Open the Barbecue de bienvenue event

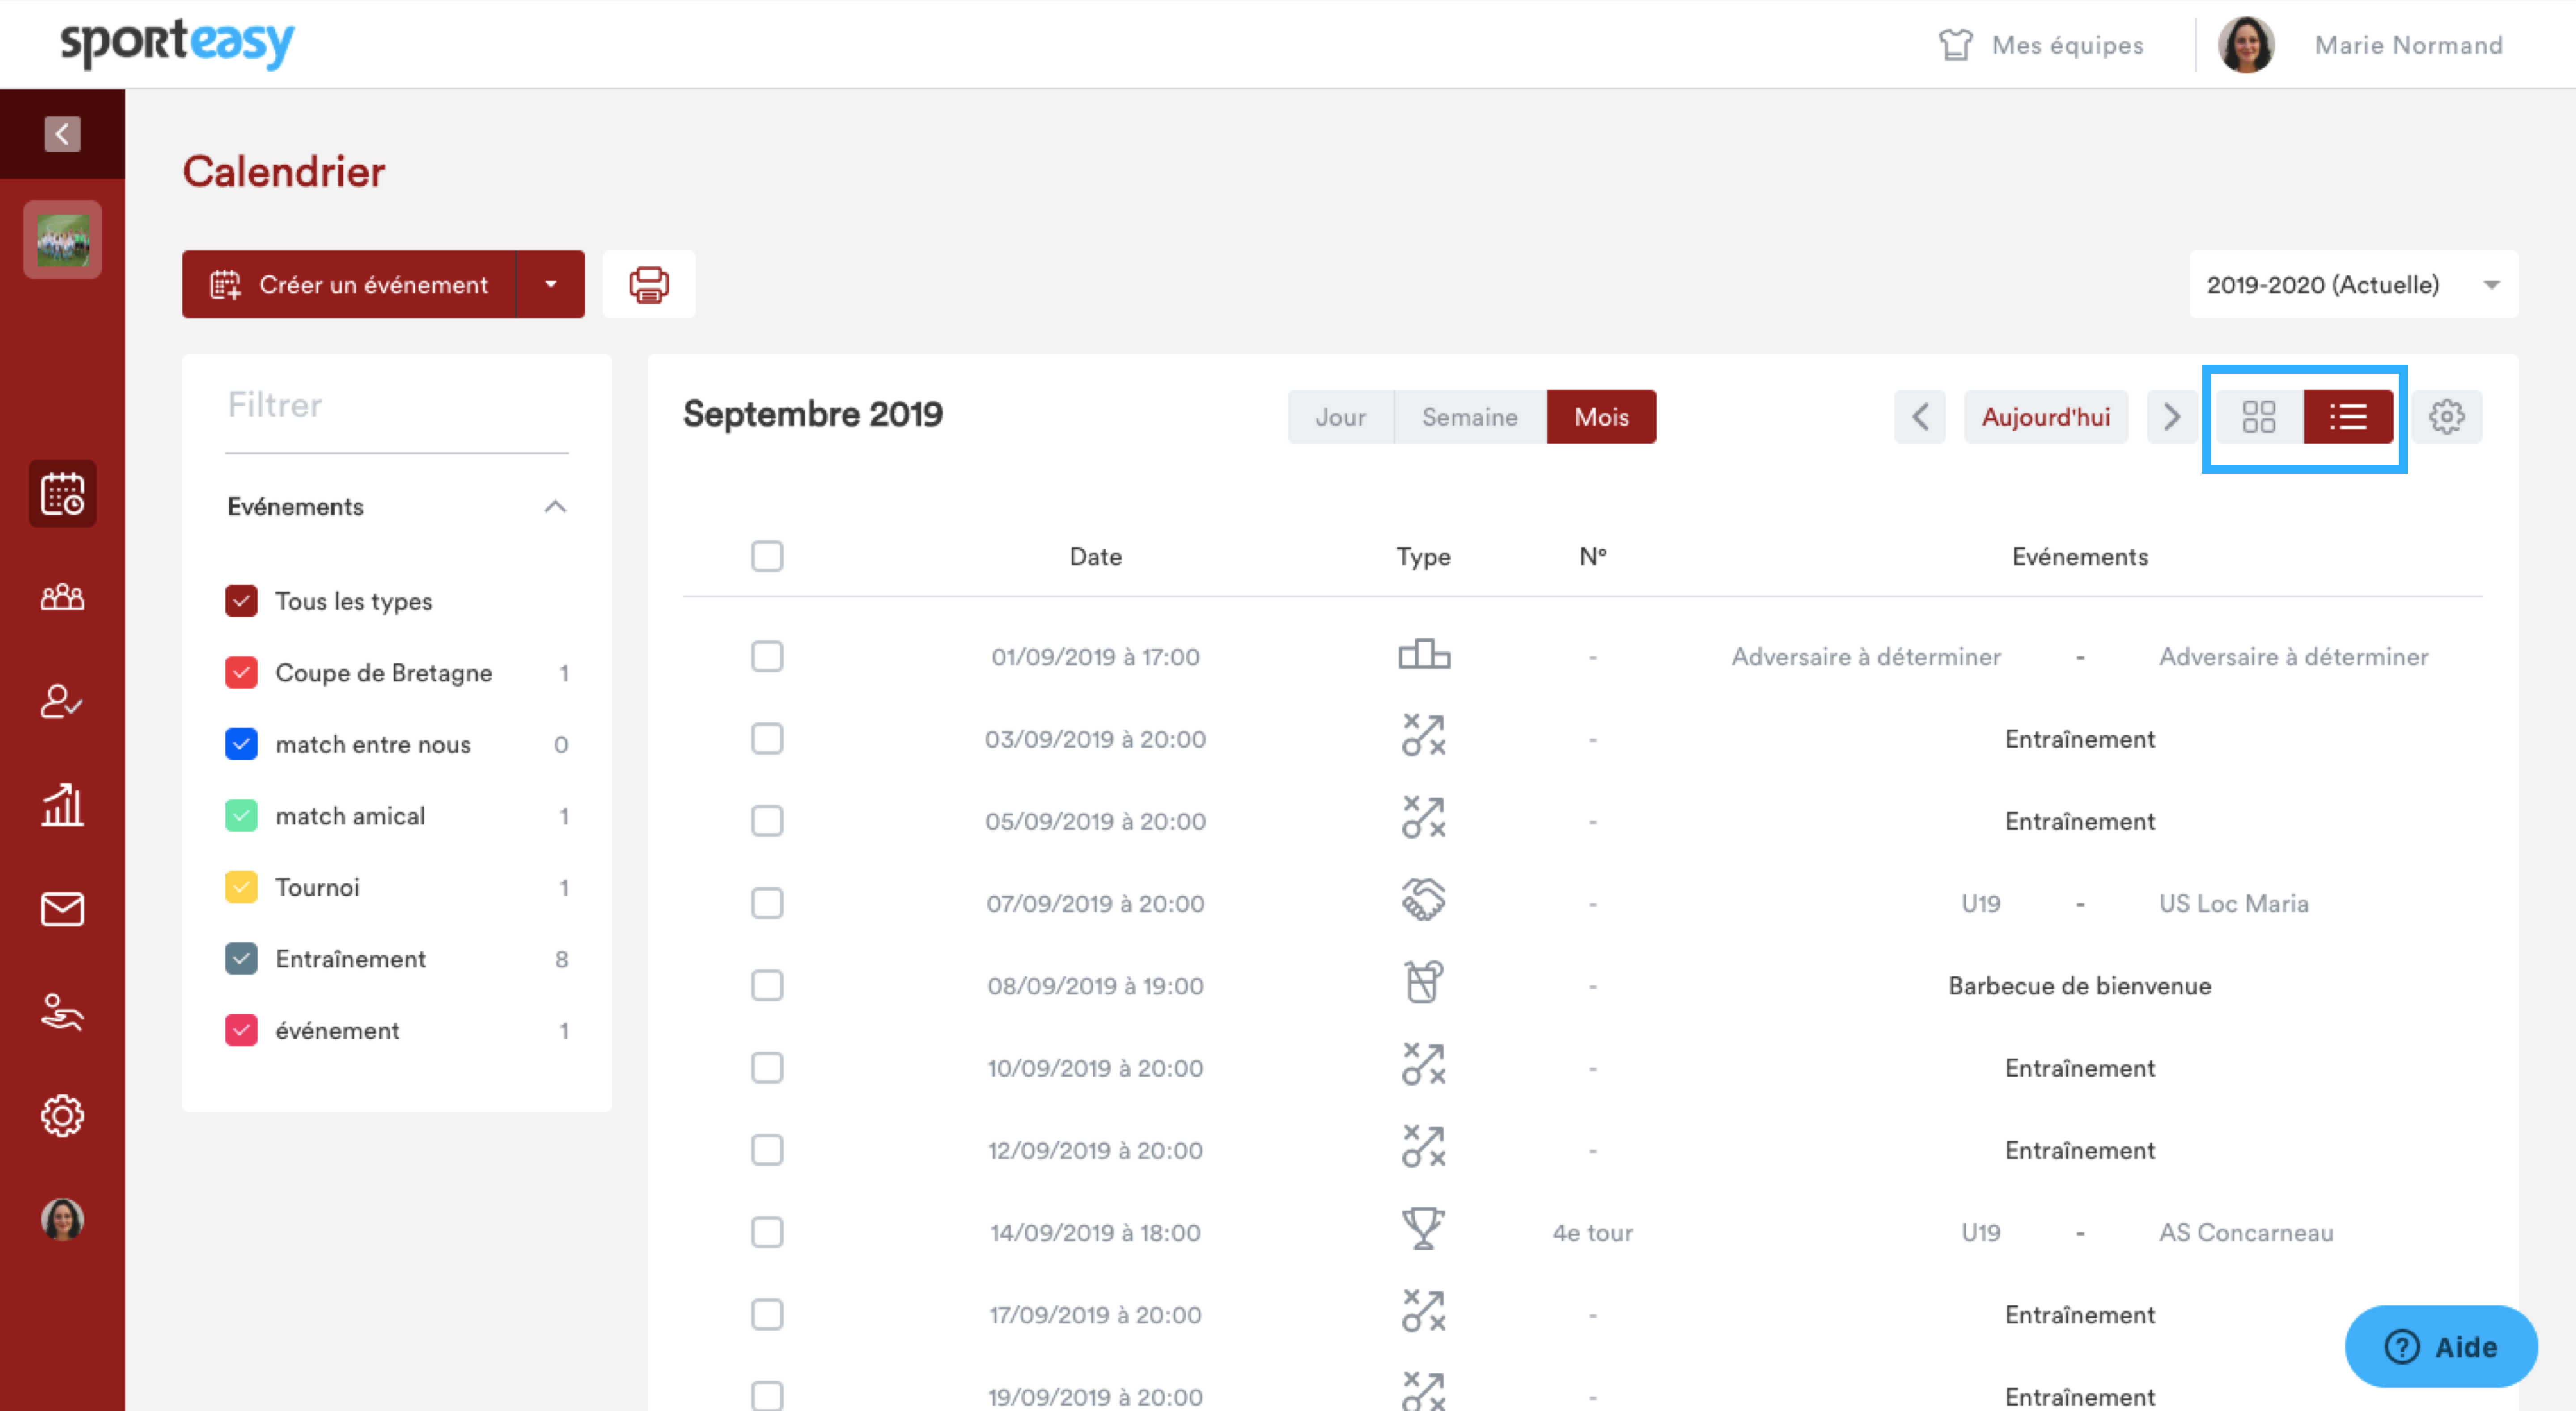tap(2080, 986)
